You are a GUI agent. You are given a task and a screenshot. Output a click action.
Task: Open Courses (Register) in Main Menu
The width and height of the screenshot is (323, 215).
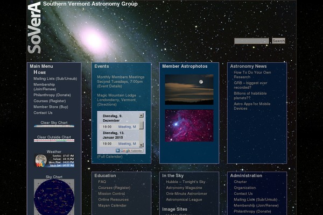(x=50, y=101)
